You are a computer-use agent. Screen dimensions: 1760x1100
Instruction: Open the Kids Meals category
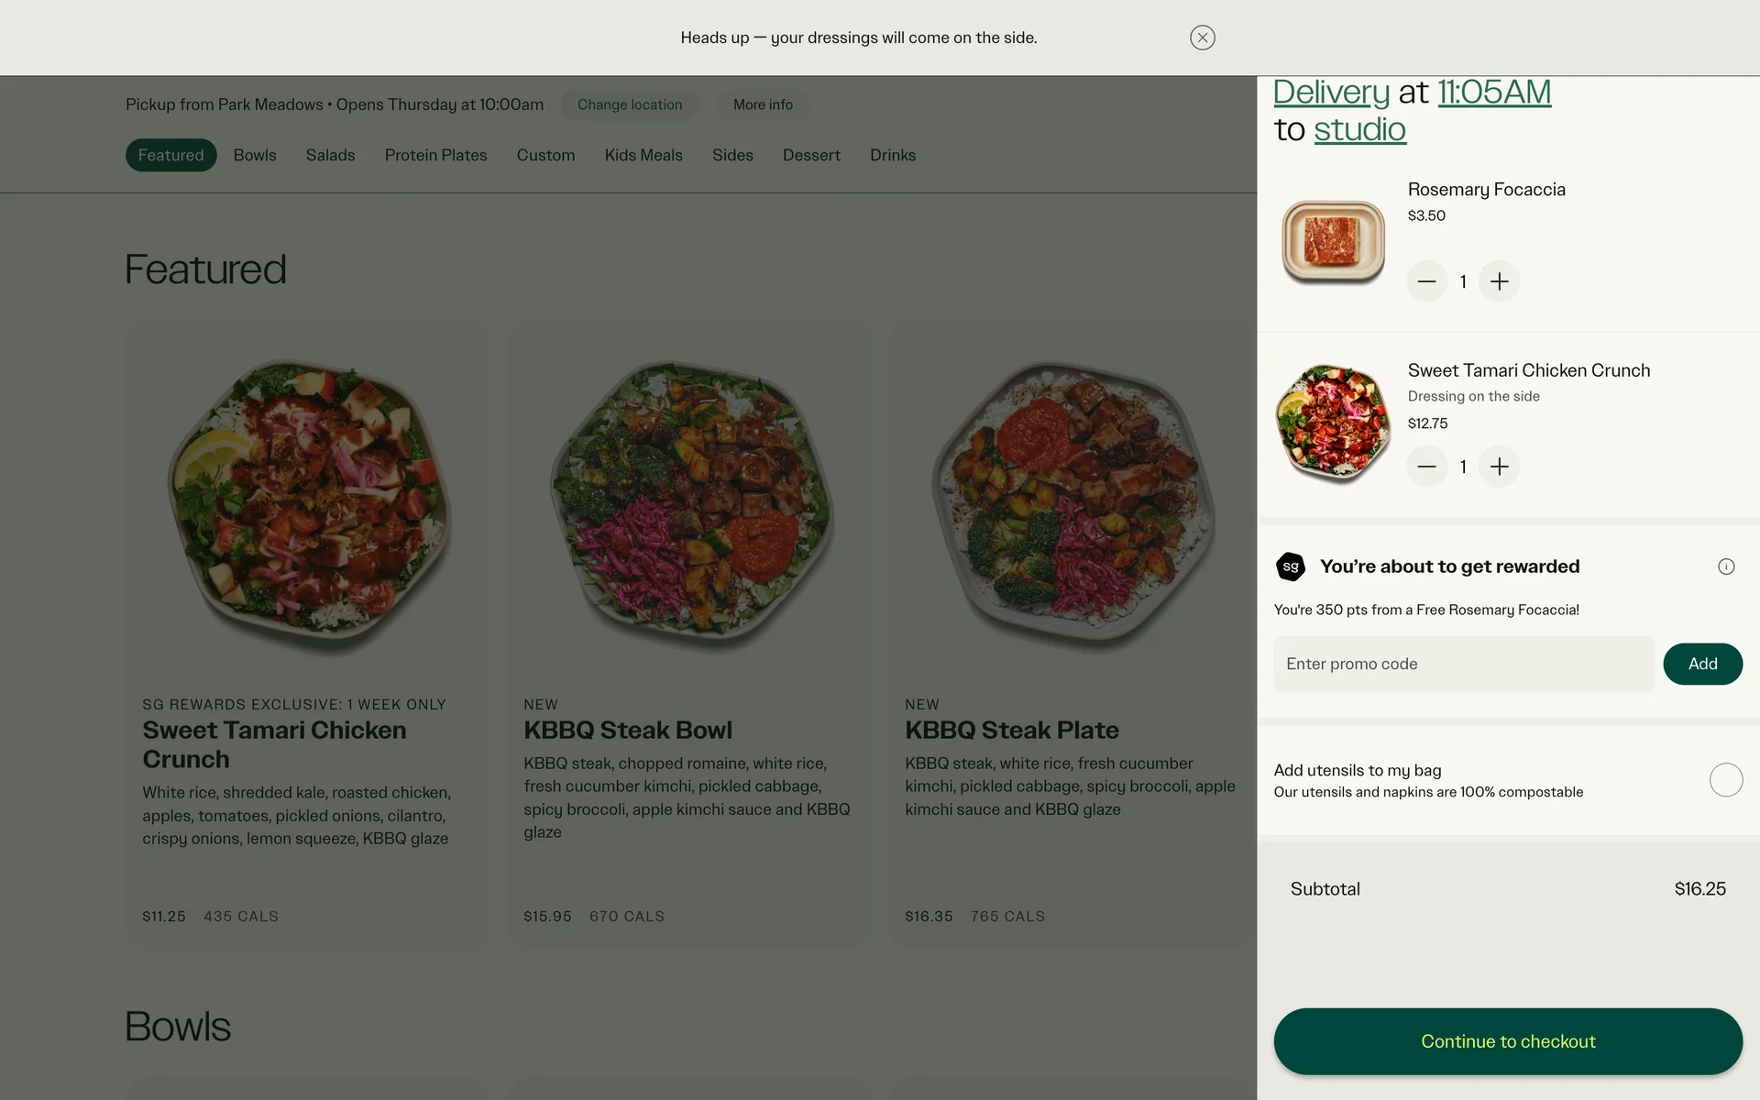[643, 155]
